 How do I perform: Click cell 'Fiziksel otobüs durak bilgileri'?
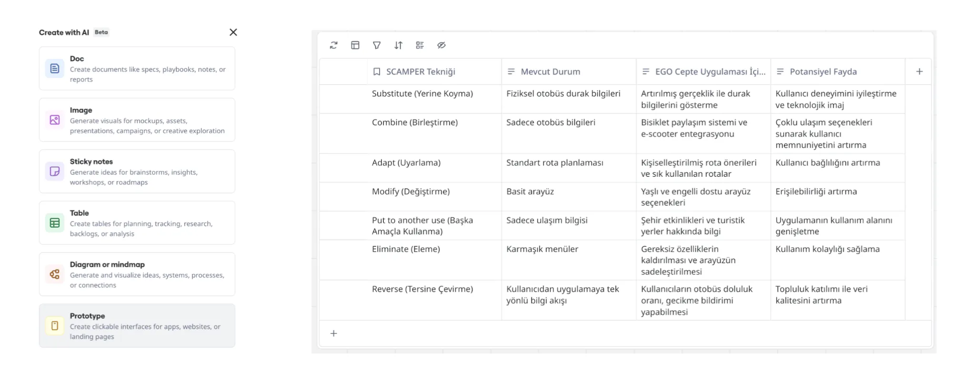pyautogui.click(x=569, y=99)
